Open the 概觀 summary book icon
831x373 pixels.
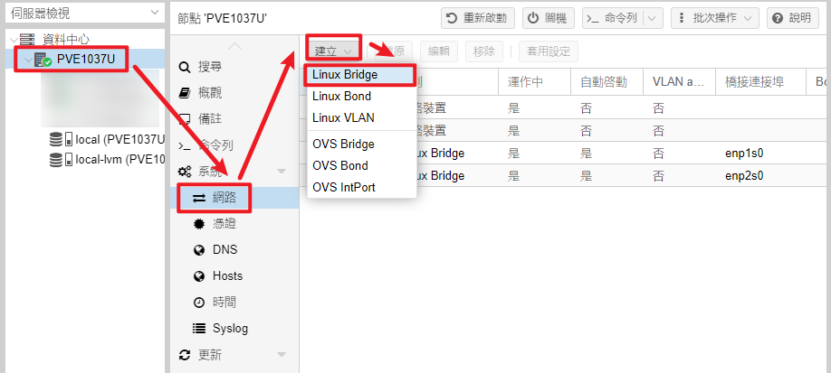click(185, 93)
